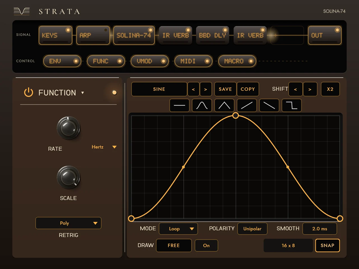The image size is (359, 269).
Task: Select the sine bell shape preset
Action: pyautogui.click(x=202, y=105)
